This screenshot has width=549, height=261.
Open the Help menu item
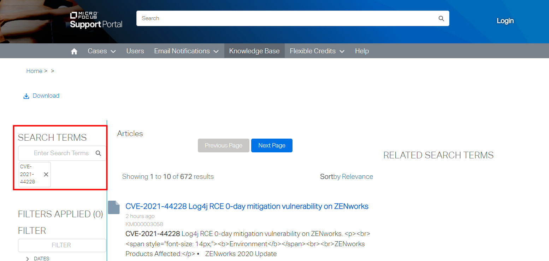[x=362, y=51]
